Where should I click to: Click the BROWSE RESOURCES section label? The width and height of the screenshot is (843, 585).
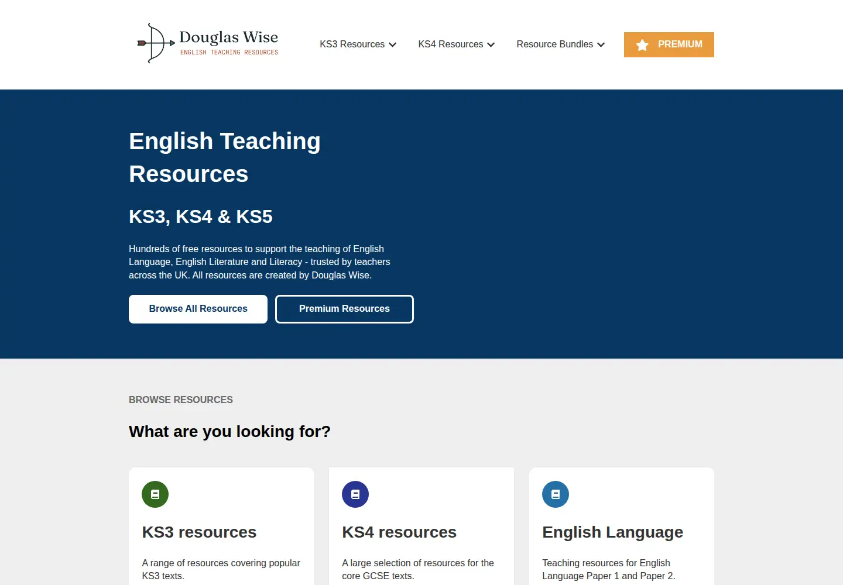tap(181, 400)
